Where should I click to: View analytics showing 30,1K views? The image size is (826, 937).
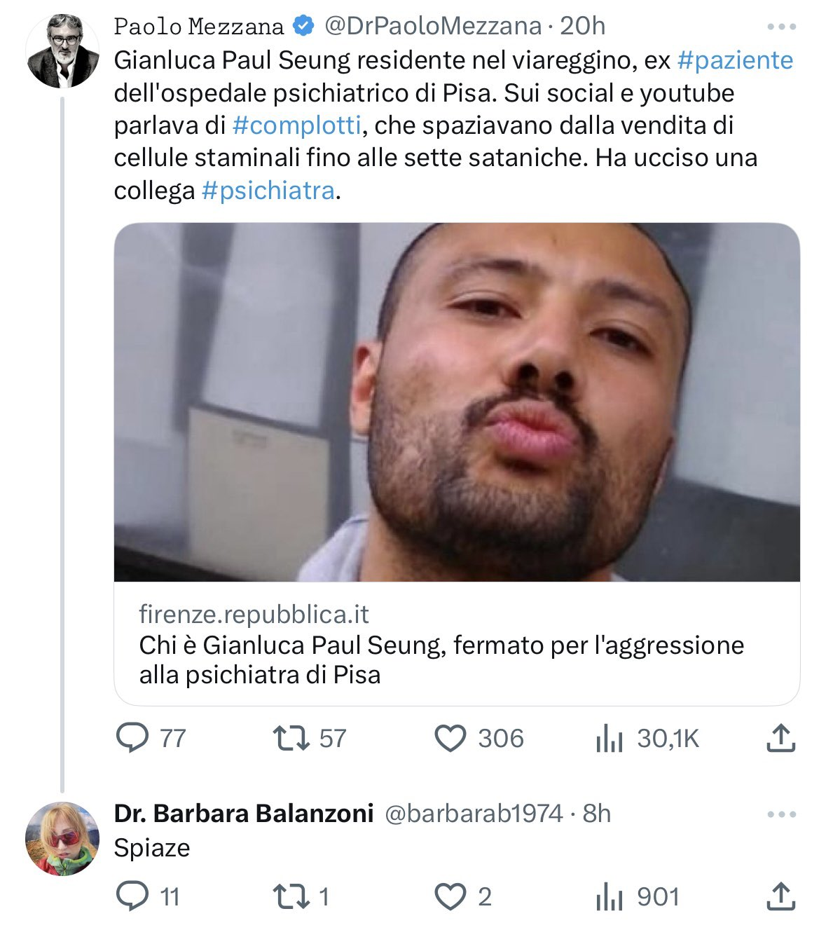[609, 738]
